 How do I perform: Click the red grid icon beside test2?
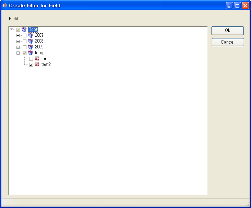point(37,65)
